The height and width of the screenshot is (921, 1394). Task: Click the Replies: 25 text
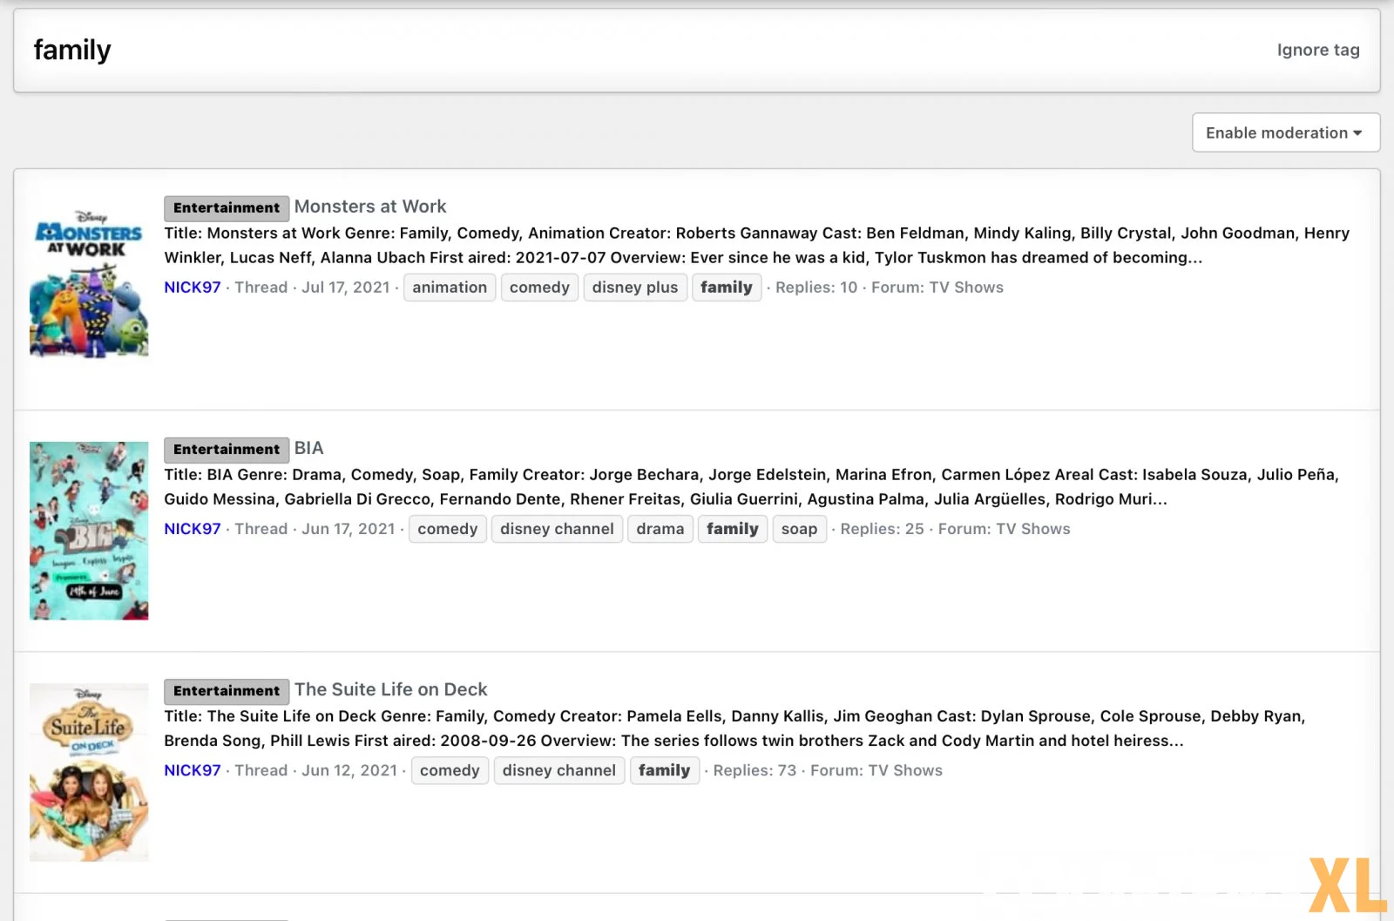click(882, 529)
